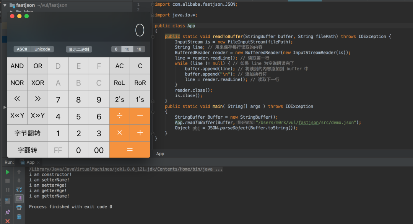413x224 pixels.
Task: Fold the import statement at line 1
Action: (153, 5)
